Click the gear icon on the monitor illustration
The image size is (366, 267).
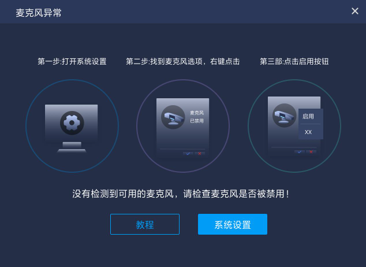pyautogui.click(x=72, y=123)
